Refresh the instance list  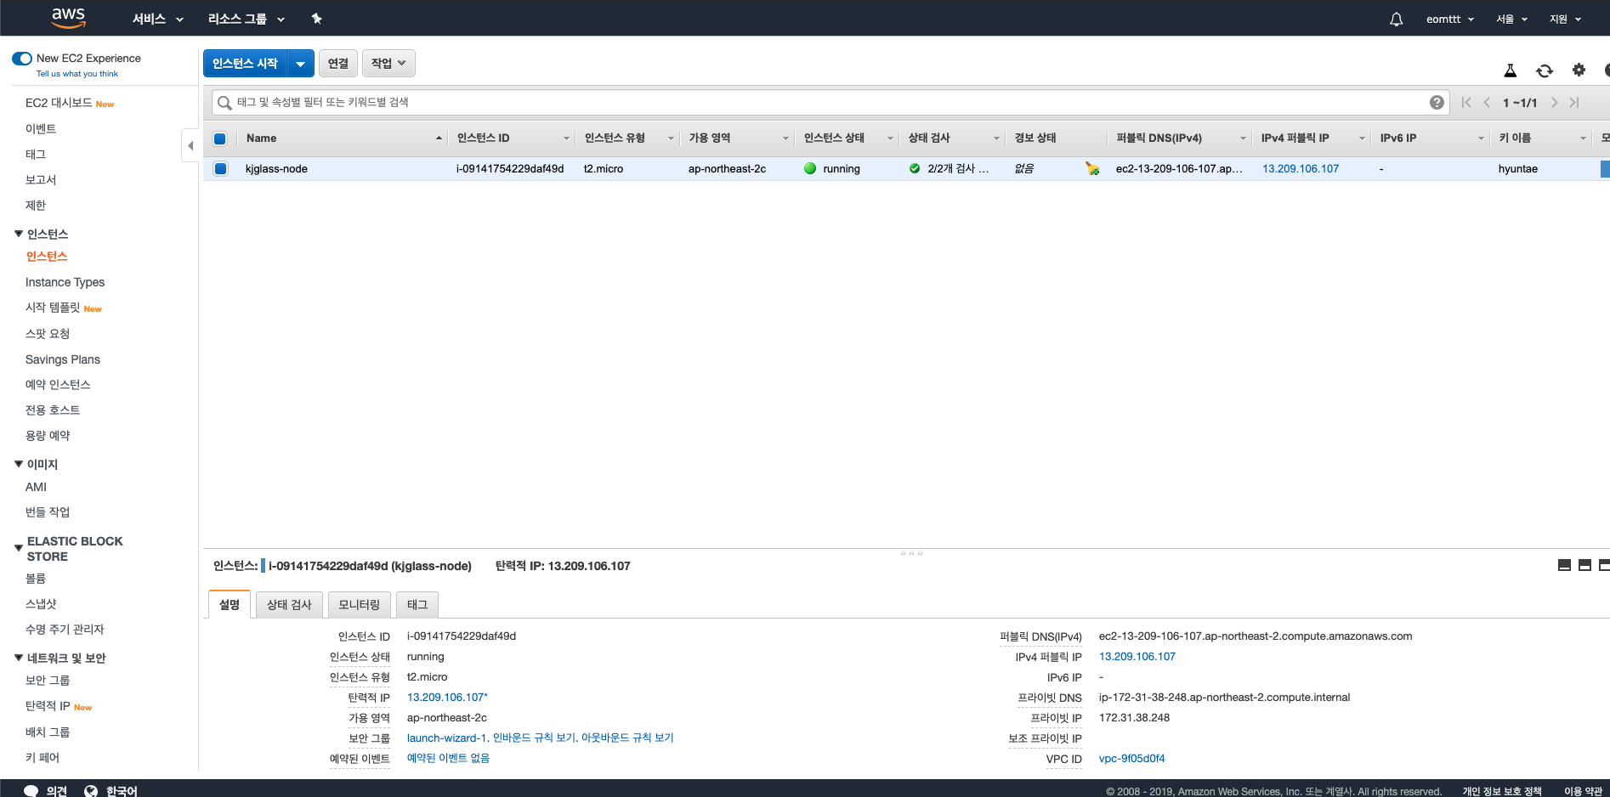1545,71
